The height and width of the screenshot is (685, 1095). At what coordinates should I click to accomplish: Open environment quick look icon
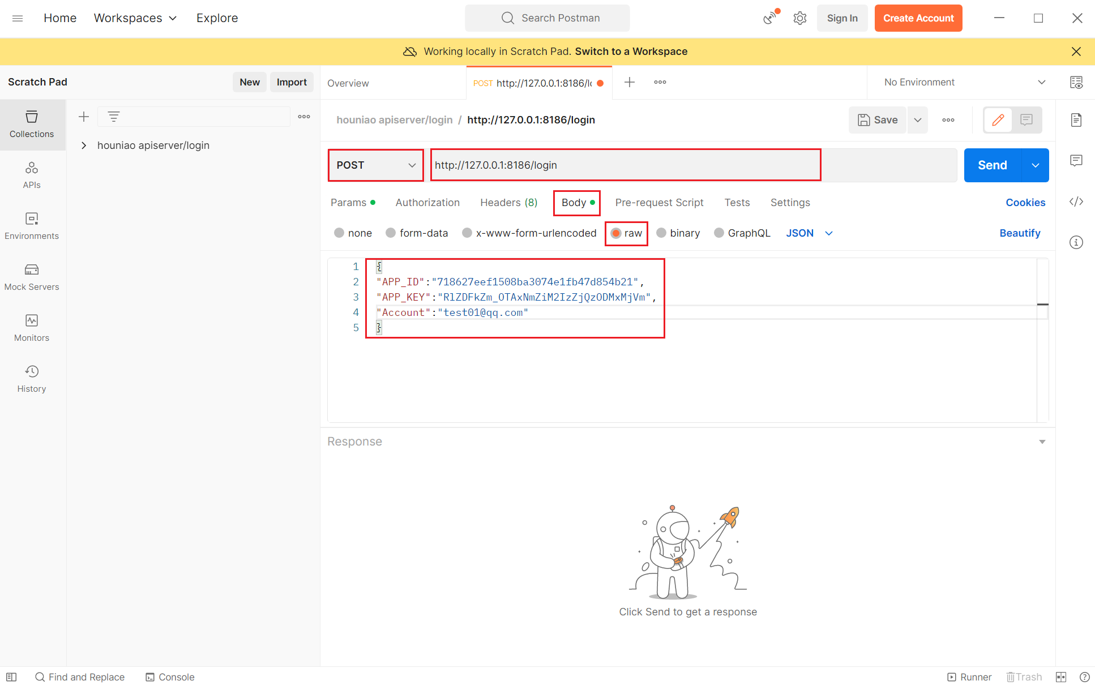(1076, 83)
